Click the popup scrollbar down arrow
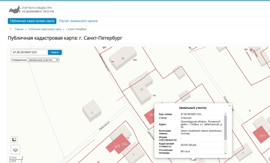 click(x=225, y=154)
